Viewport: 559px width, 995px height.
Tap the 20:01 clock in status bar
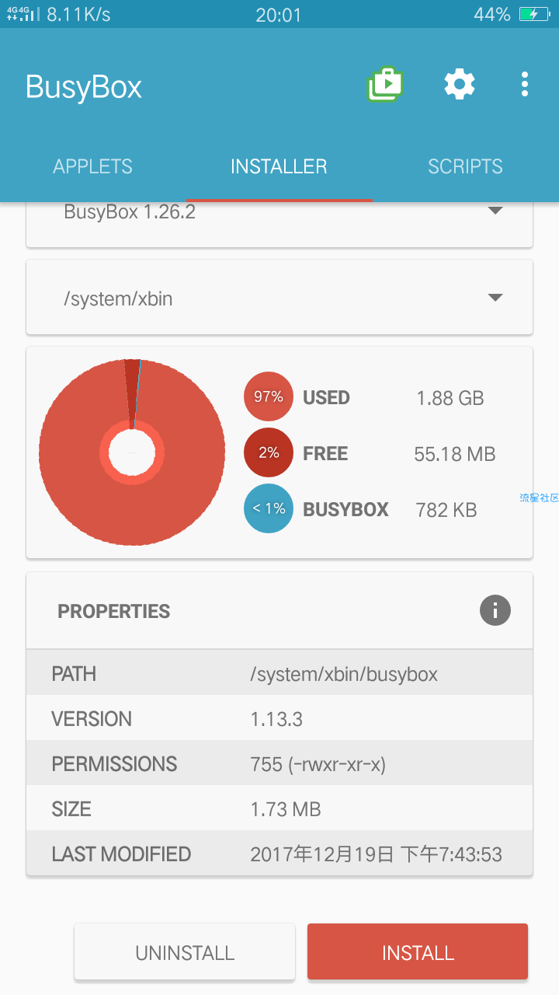279,15
